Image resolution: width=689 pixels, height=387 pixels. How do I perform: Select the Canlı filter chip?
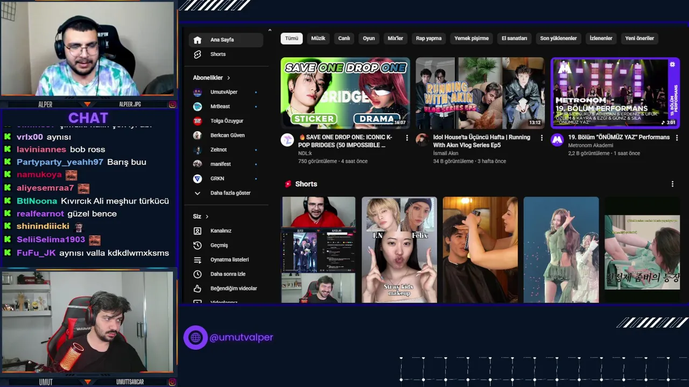click(344, 39)
